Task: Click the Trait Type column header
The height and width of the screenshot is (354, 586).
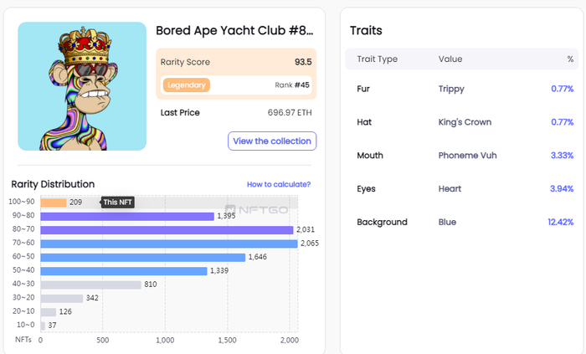Action: (x=377, y=59)
